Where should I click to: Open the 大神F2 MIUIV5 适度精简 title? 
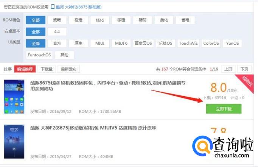tap(93, 128)
